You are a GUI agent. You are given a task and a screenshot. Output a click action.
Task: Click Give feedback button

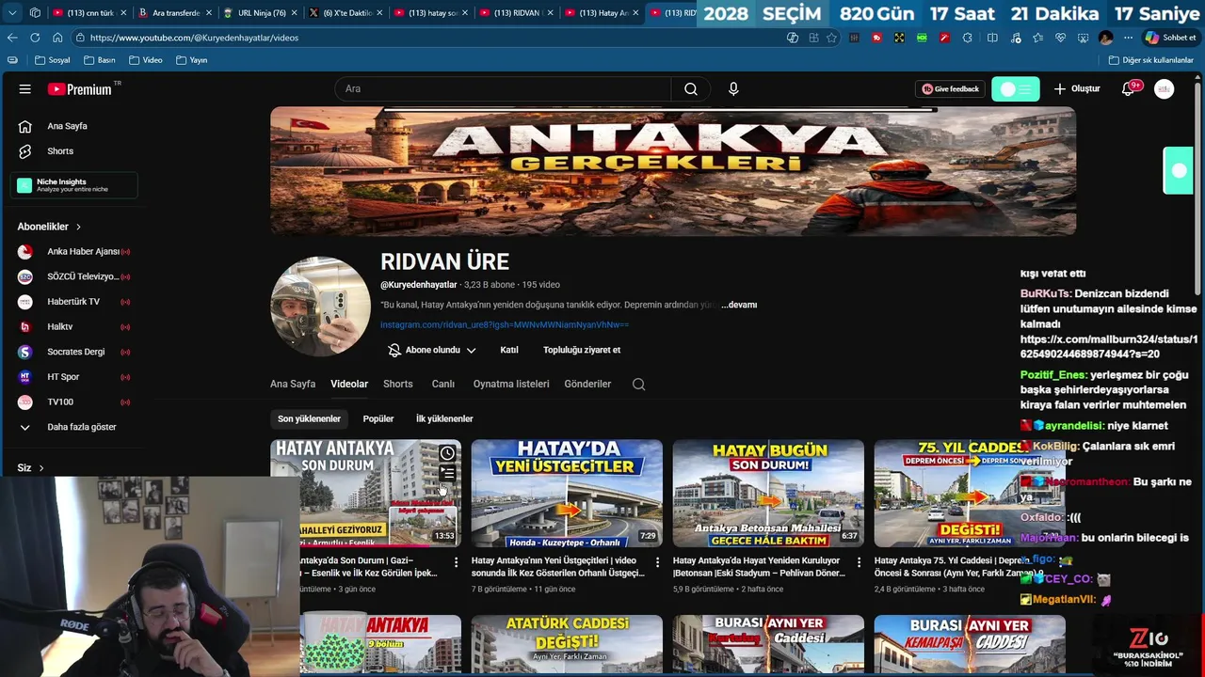(951, 89)
